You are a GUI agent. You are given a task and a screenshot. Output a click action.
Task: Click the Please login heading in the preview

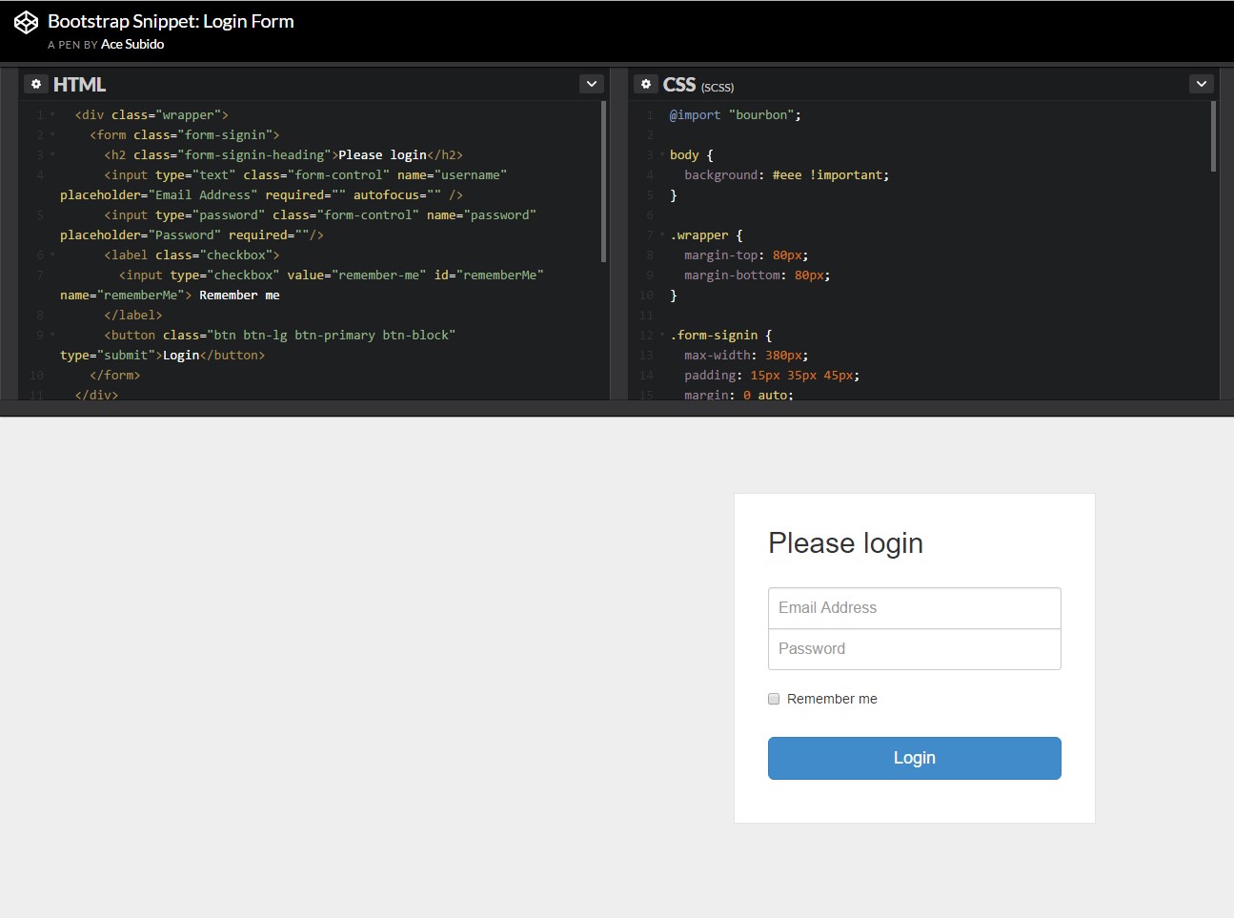[x=845, y=542]
